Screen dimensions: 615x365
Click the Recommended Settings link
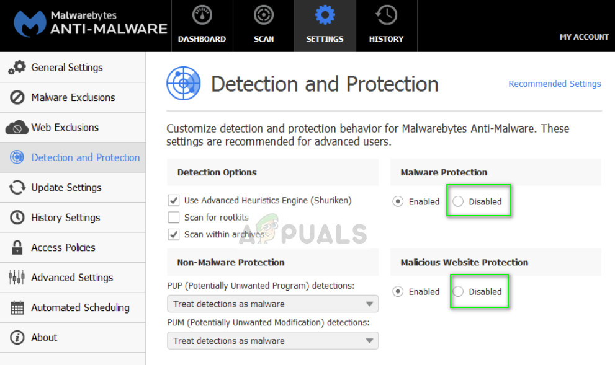point(554,84)
